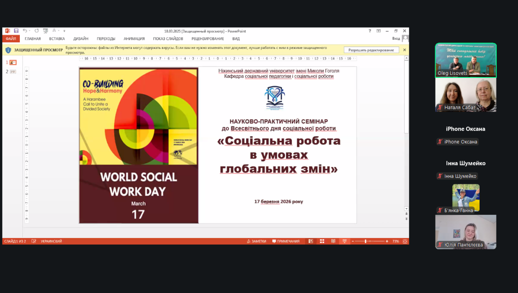Switch to Reading view icon in status bar
The image size is (518, 293).
[x=333, y=241]
